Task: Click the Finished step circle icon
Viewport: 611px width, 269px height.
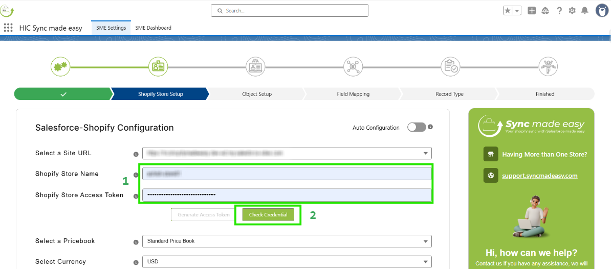Action: click(x=548, y=66)
